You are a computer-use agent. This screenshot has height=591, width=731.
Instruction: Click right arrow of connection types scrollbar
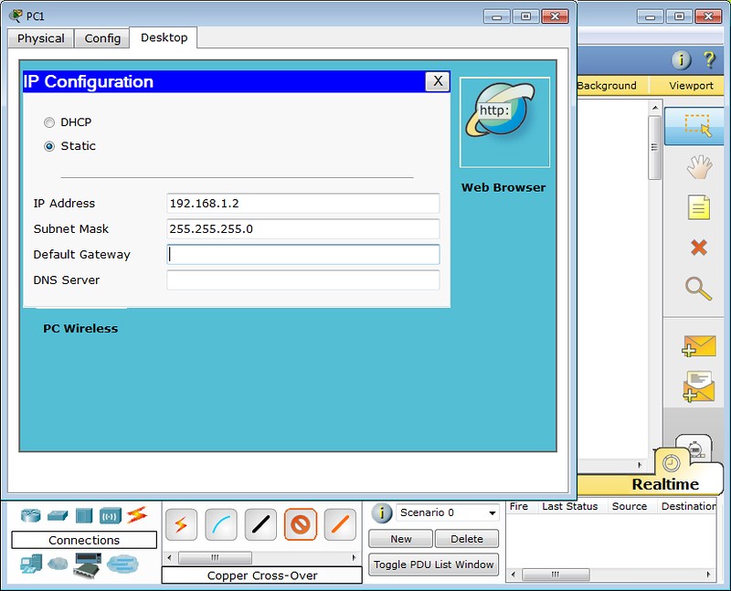click(x=354, y=557)
